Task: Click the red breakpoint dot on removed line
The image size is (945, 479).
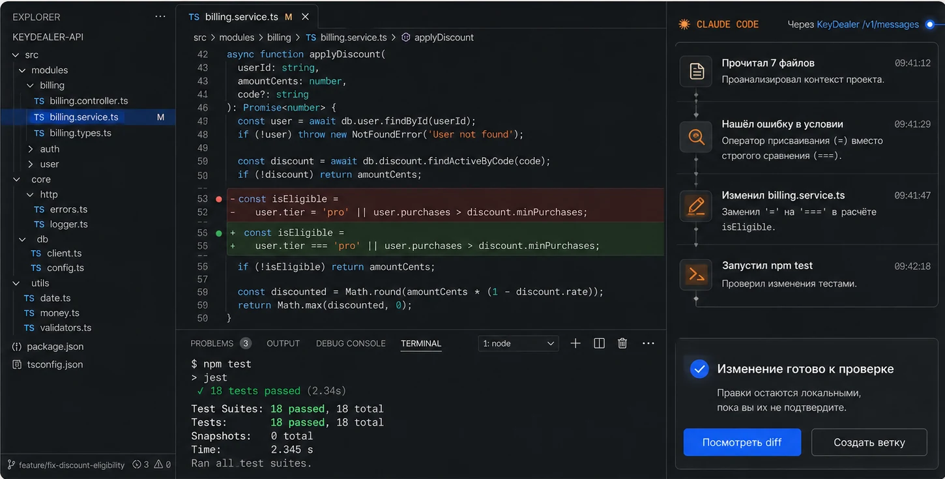Action: point(219,199)
